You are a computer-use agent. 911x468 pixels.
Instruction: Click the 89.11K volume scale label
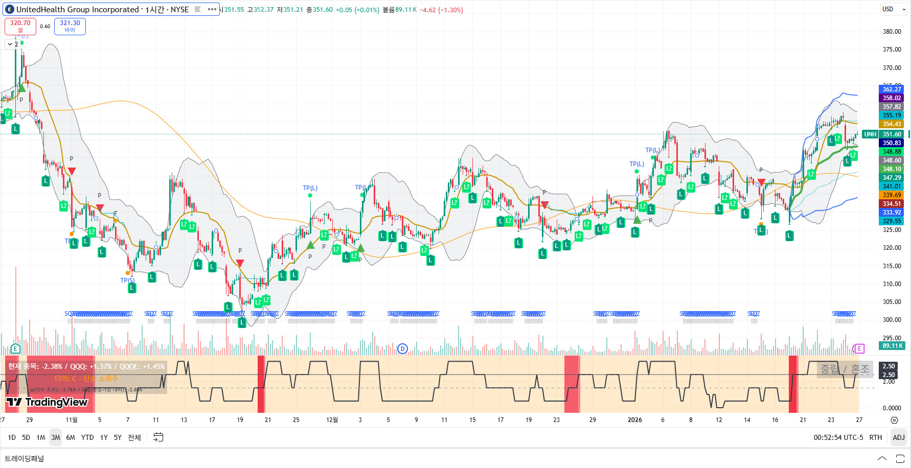point(892,346)
